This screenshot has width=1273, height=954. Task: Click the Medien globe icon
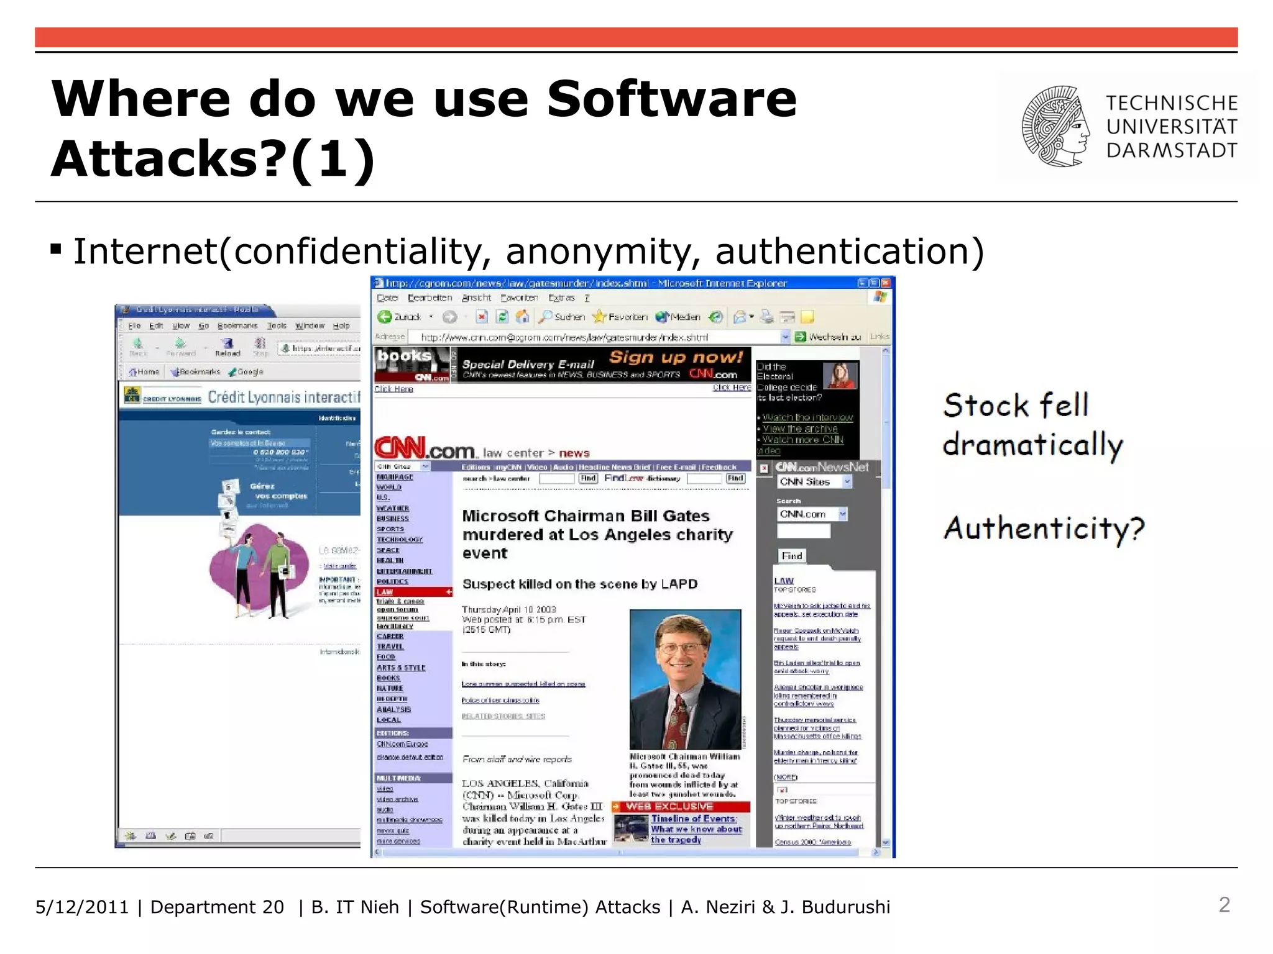(x=662, y=317)
